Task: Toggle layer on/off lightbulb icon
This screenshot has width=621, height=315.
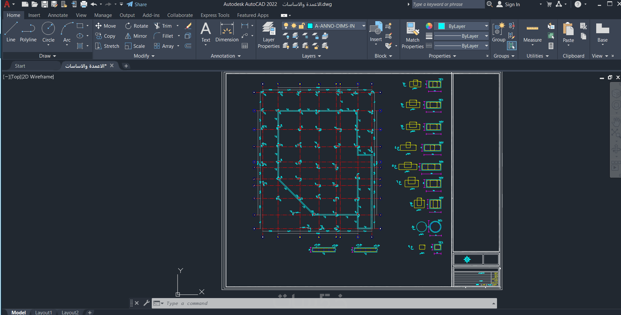Action: [x=286, y=26]
